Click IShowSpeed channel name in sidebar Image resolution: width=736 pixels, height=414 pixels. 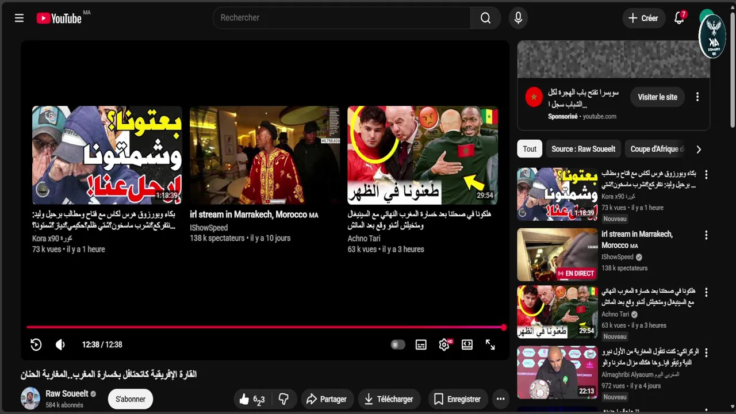click(618, 257)
